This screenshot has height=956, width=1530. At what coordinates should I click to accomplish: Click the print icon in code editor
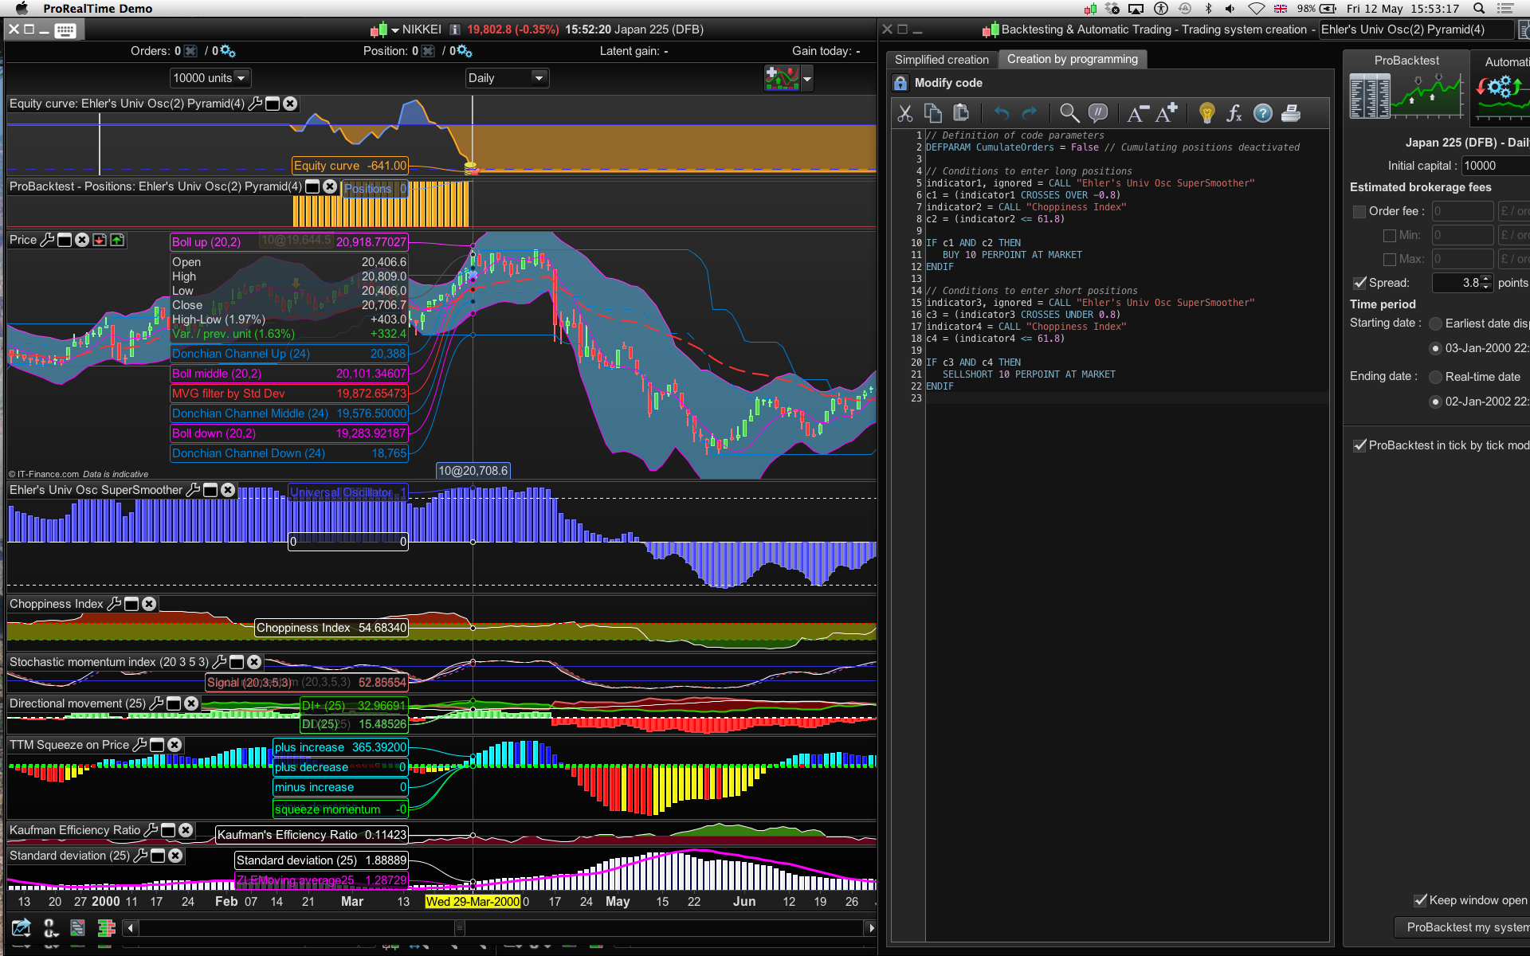pyautogui.click(x=1291, y=113)
